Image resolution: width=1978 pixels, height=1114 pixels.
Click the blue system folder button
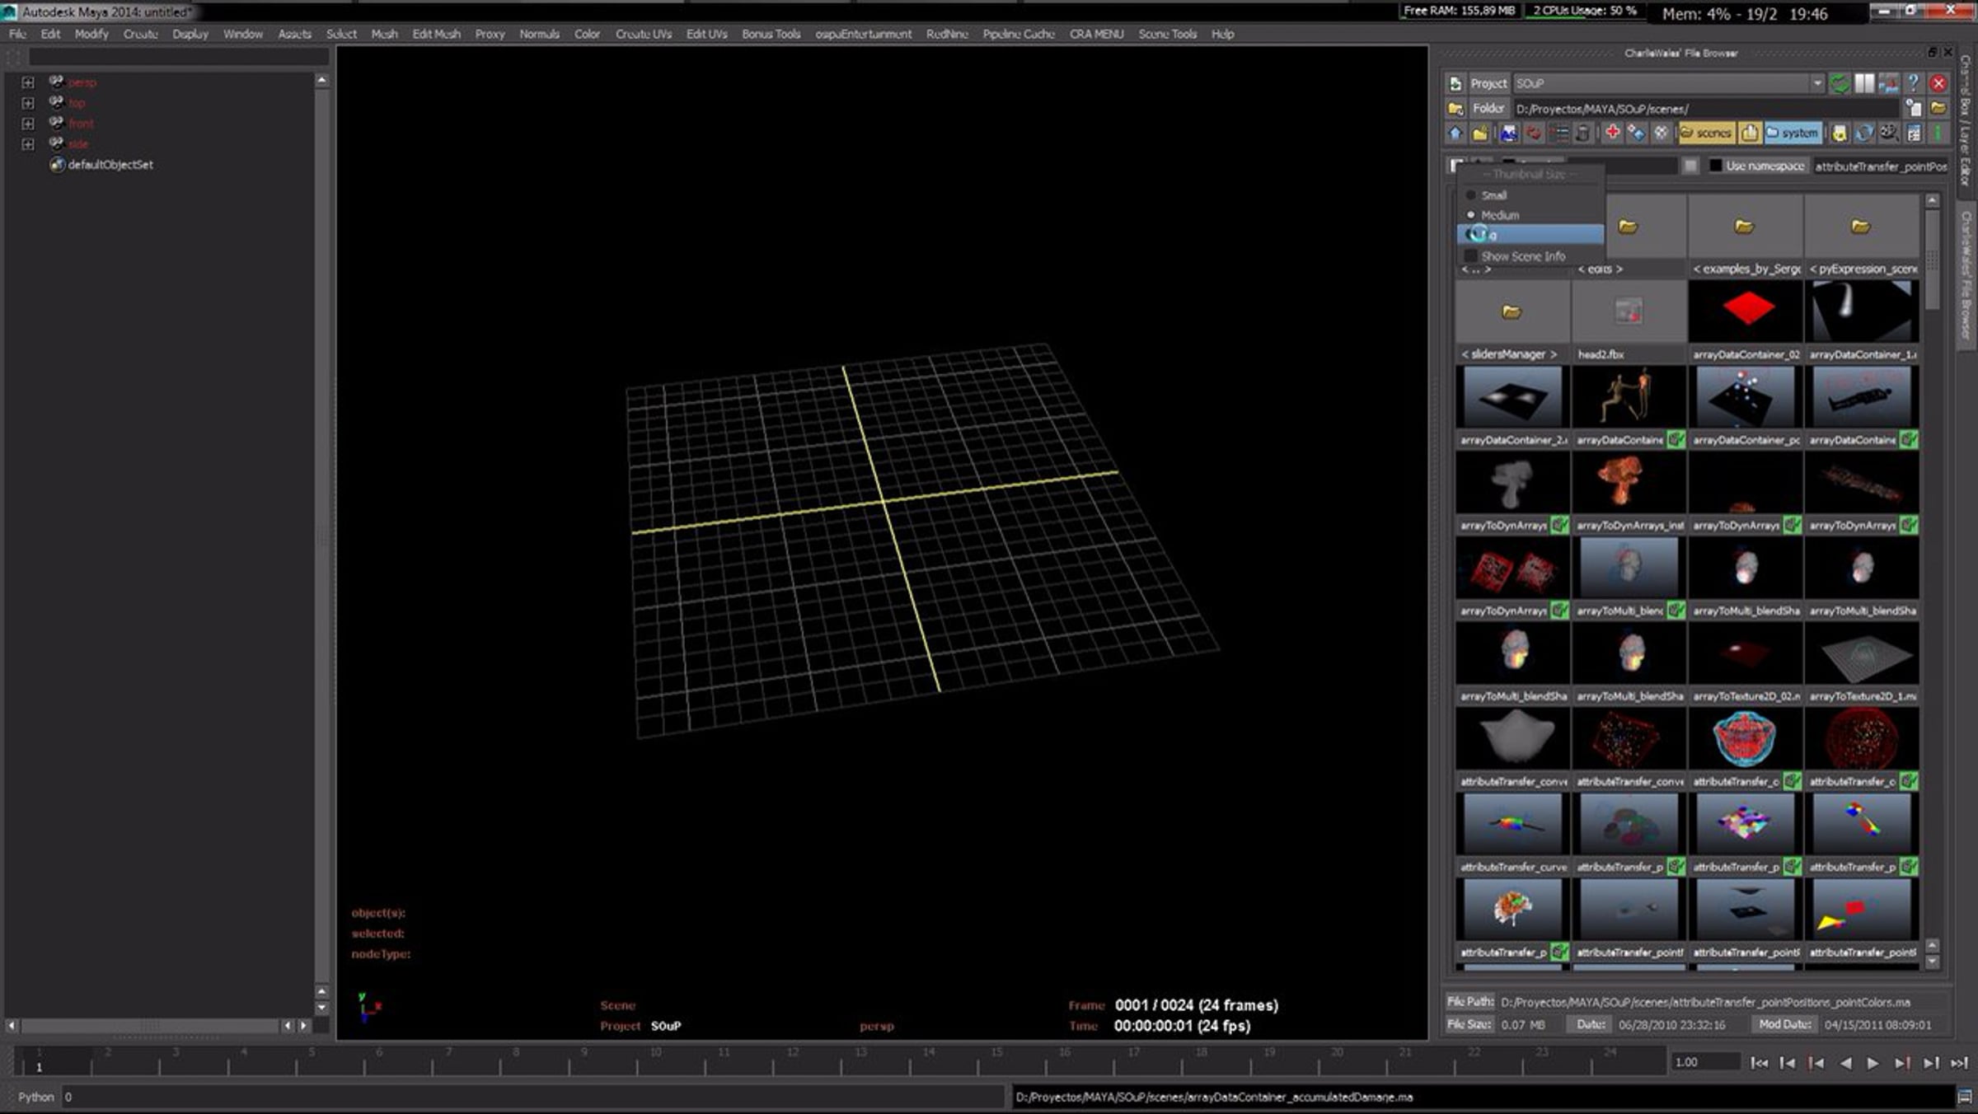tap(1792, 133)
